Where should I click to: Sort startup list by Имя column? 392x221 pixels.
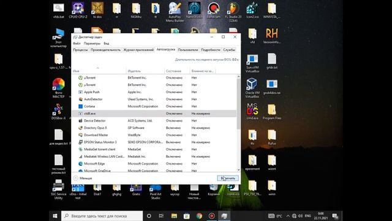[99, 71]
